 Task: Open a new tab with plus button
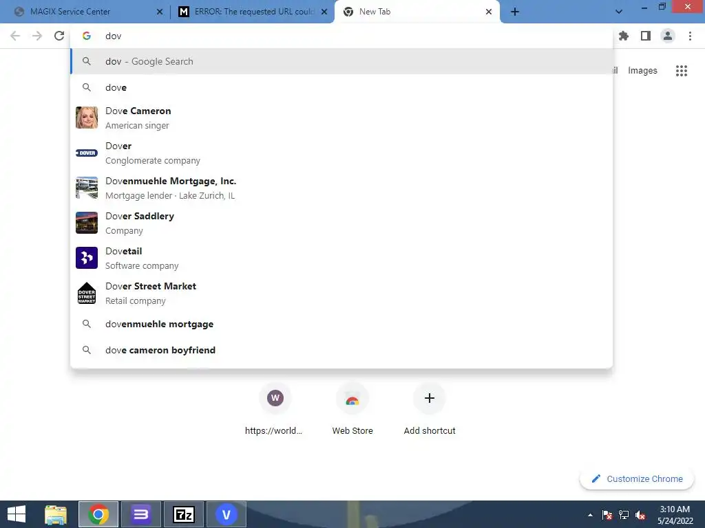pyautogui.click(x=515, y=12)
